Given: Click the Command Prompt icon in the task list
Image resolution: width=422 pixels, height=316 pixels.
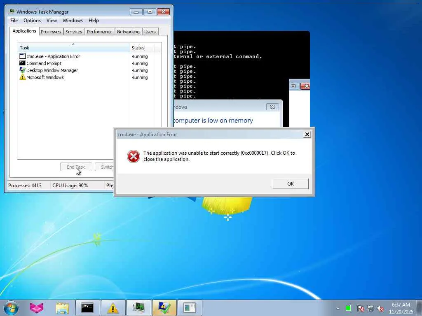Looking at the screenshot, I should click(x=22, y=63).
